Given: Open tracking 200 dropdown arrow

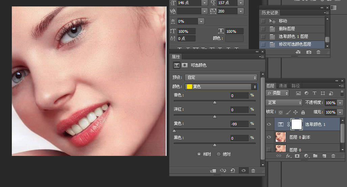Looking at the screenshot, I should 241,11.
